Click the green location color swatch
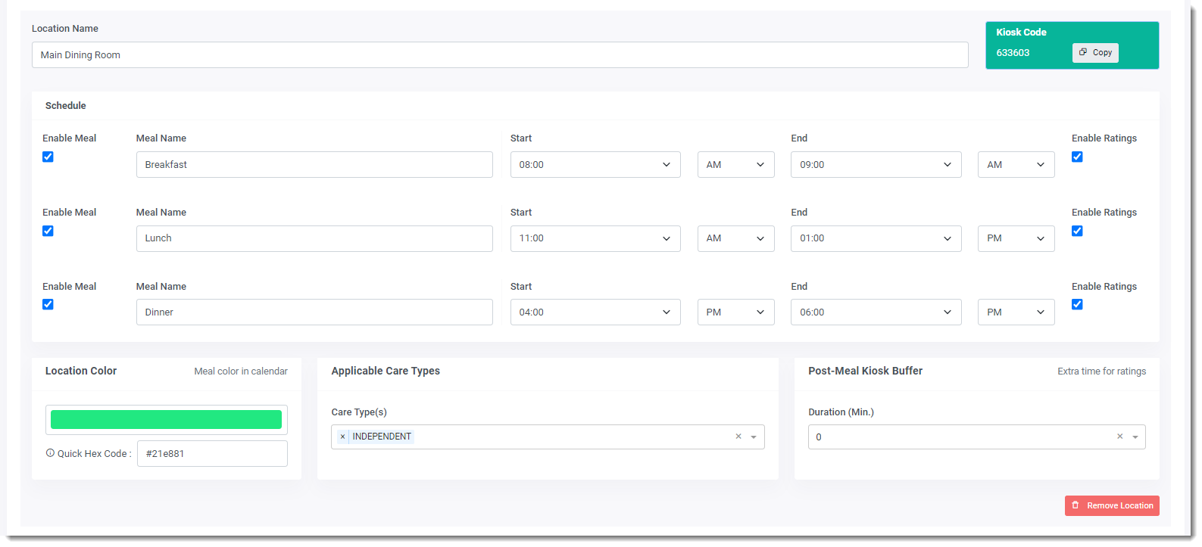The height and width of the screenshot is (547, 1202). coord(166,420)
